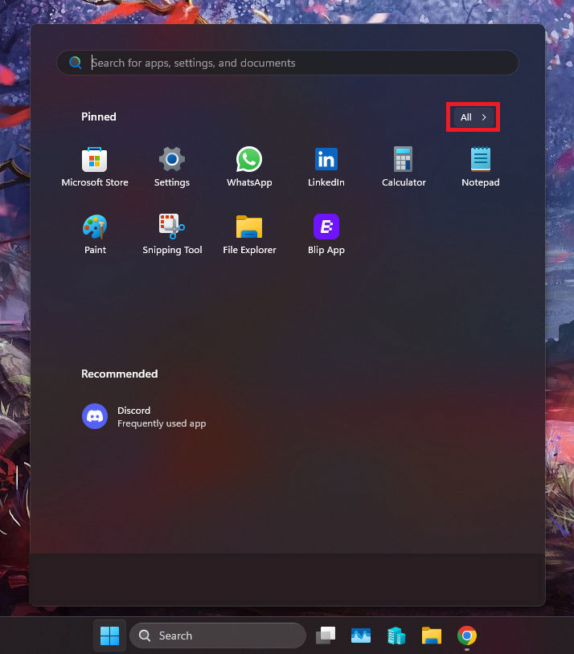
Task: Click the taskbar Search box
Action: pos(218,636)
